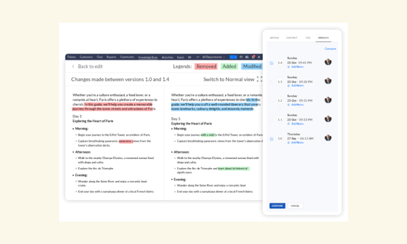
Task: Click the Modified legend tag
Action: (252, 66)
